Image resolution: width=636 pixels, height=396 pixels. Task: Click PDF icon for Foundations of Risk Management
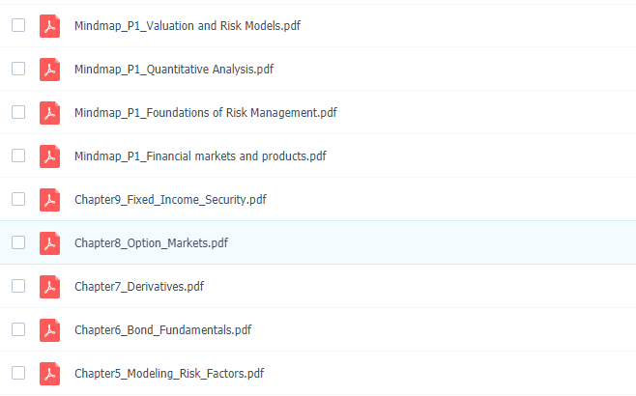49,113
